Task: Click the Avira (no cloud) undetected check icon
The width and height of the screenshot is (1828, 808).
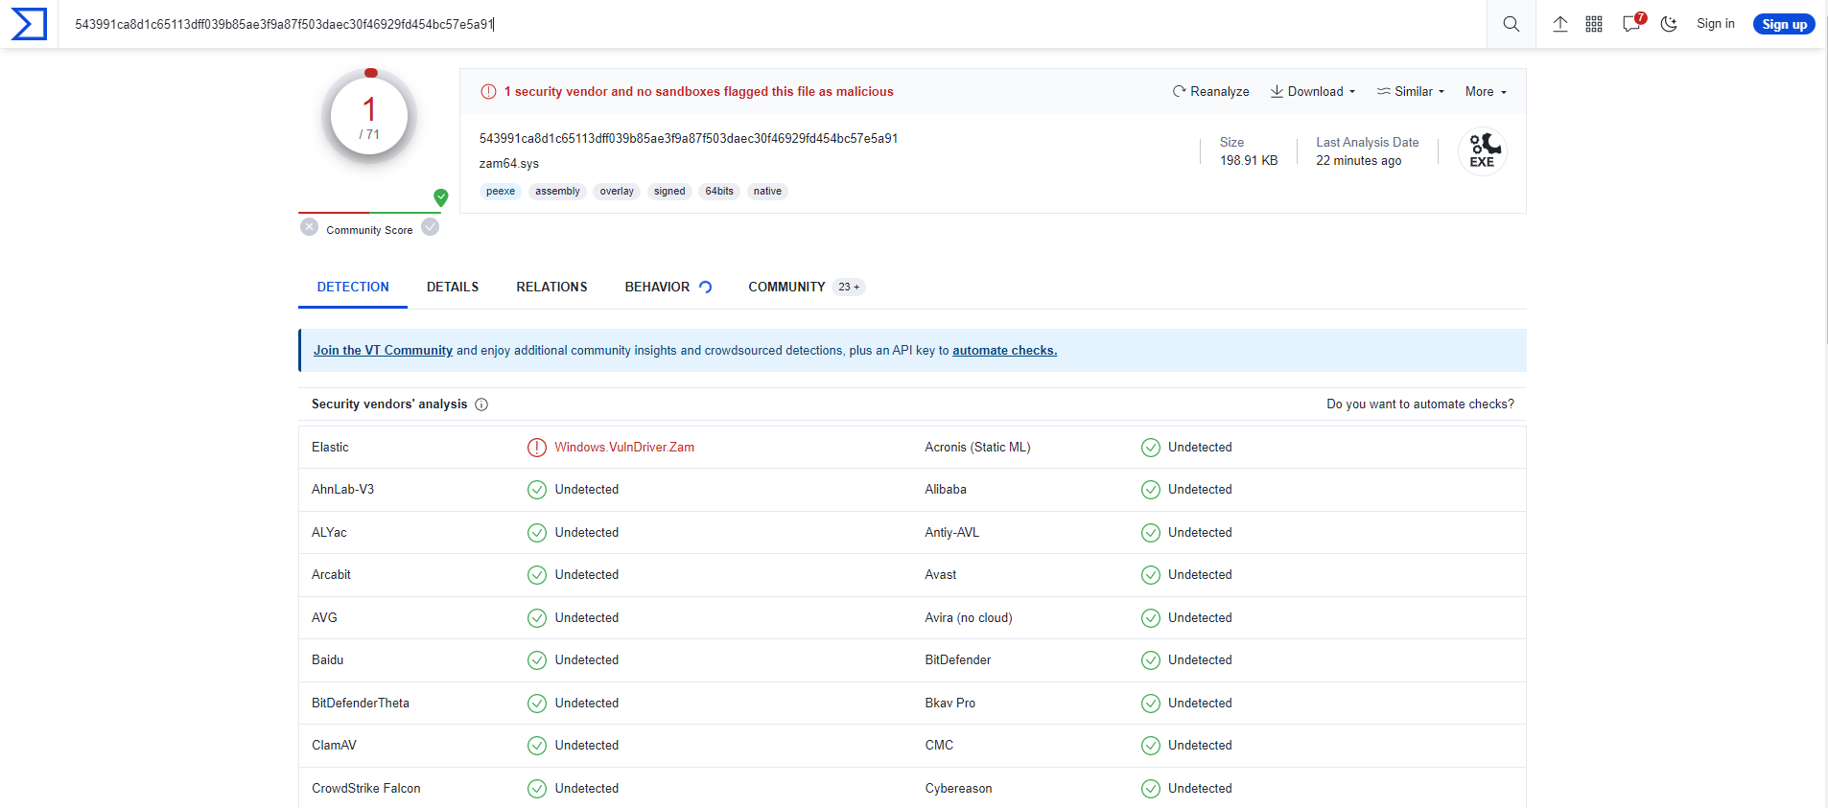Action: pyautogui.click(x=1151, y=618)
